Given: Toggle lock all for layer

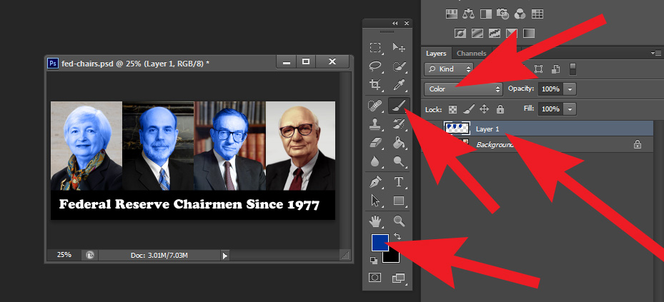Looking at the screenshot, I should pyautogui.click(x=500, y=109).
